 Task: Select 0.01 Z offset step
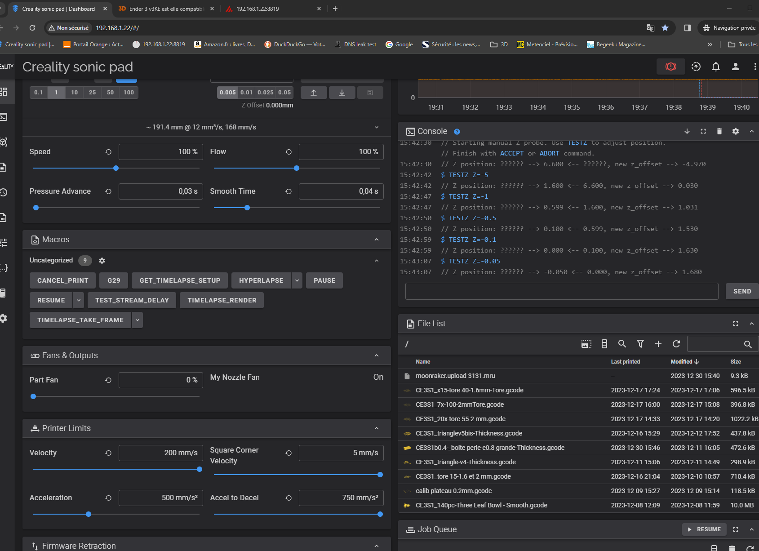click(246, 93)
